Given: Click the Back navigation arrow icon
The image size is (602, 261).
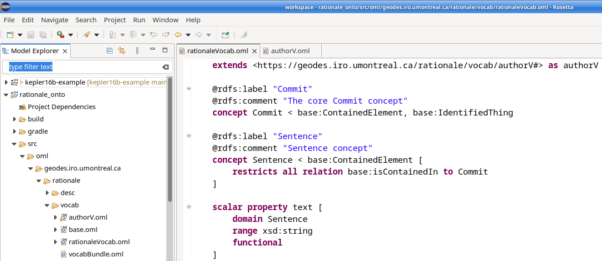Looking at the screenshot, I should pos(178,35).
